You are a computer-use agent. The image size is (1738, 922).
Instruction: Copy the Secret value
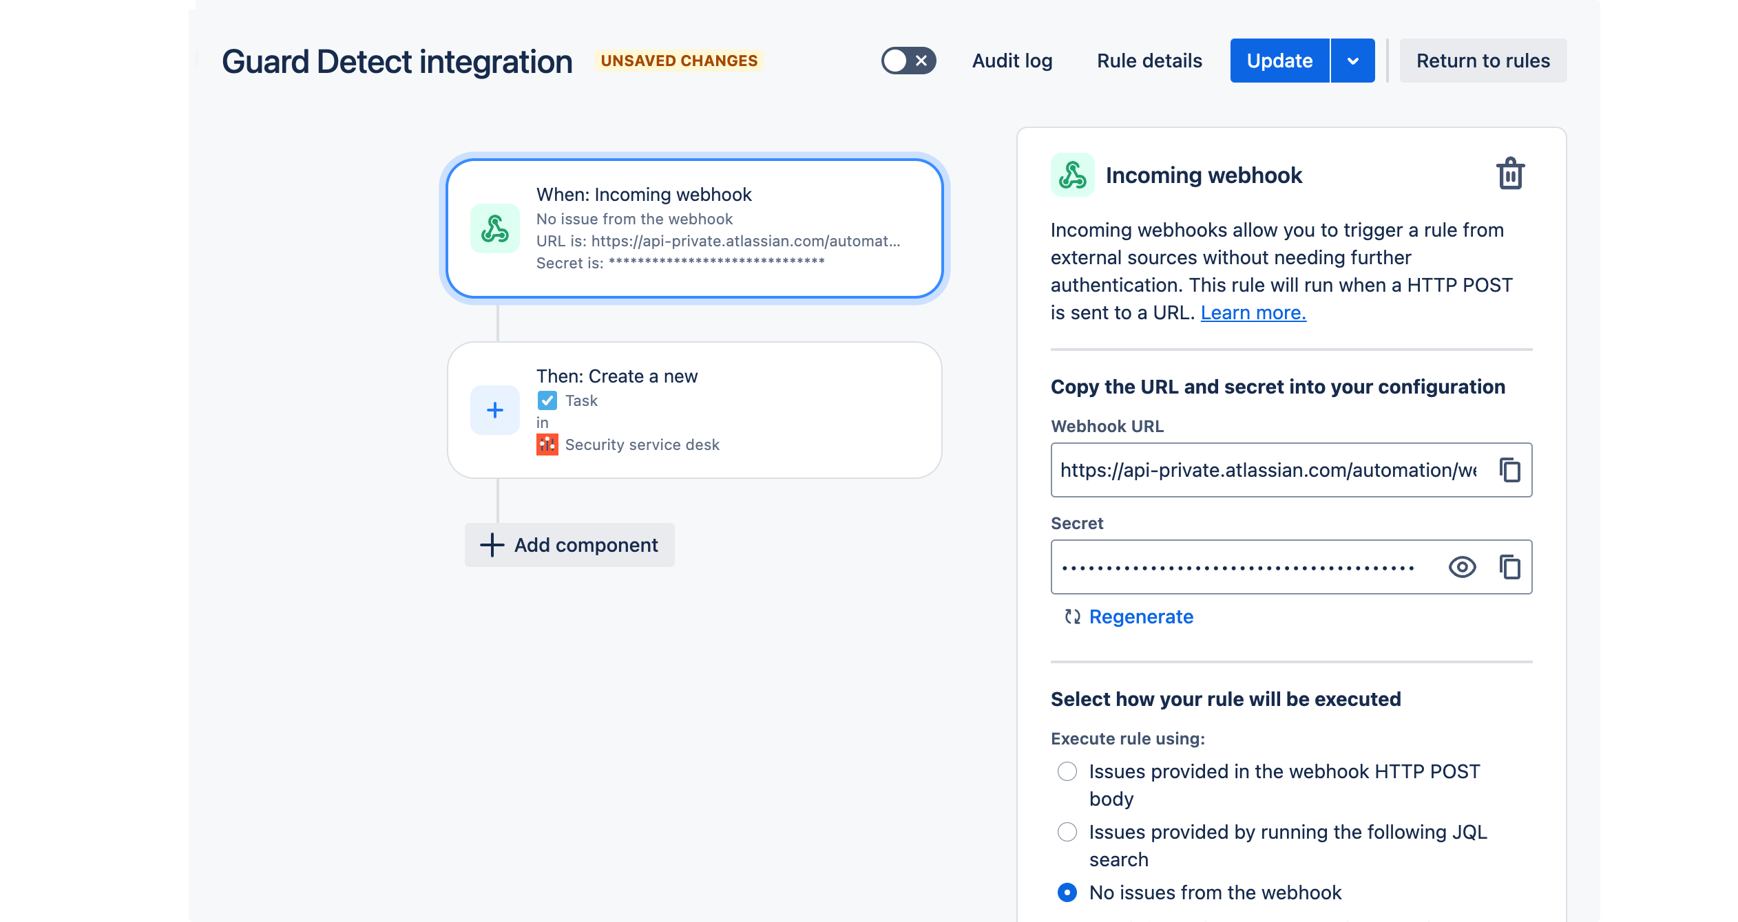coord(1509,567)
